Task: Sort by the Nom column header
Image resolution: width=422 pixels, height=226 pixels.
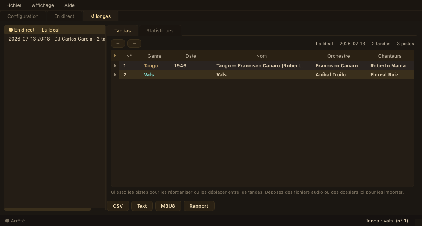Action: click(x=261, y=56)
